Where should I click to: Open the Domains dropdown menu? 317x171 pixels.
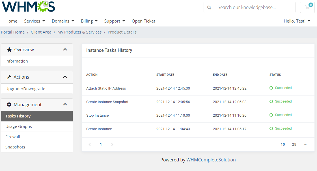click(x=63, y=21)
